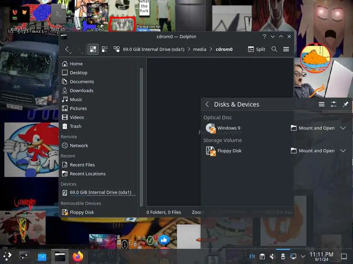
Task: Click the 'media' breadcrumb segment
Action: tap(200, 49)
